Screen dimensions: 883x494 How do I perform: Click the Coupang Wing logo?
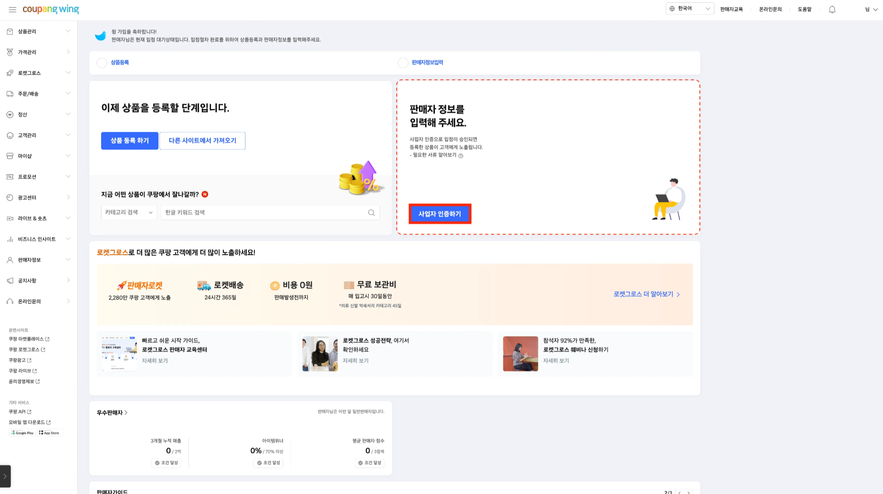(51, 9)
